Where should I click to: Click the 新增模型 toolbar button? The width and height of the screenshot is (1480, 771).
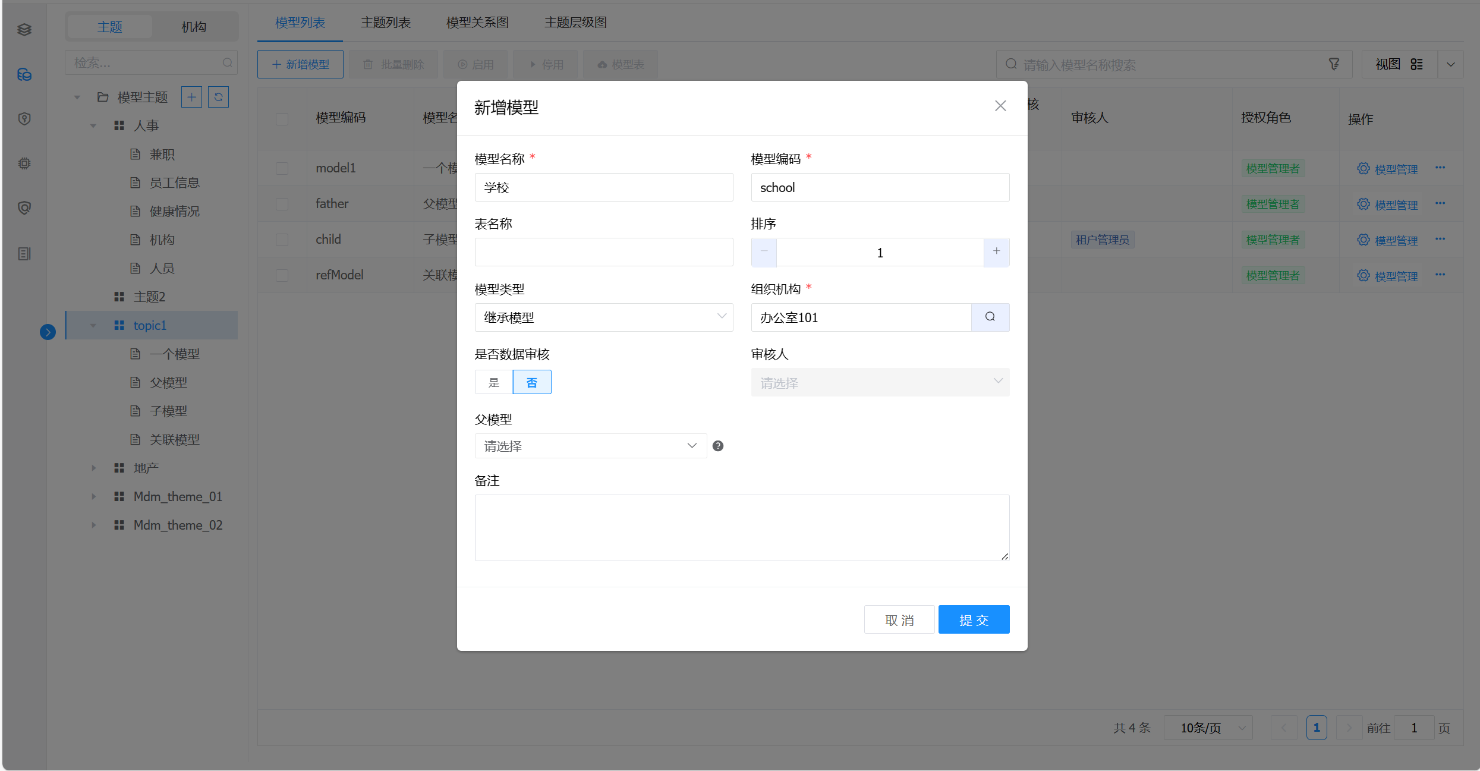tap(300, 64)
